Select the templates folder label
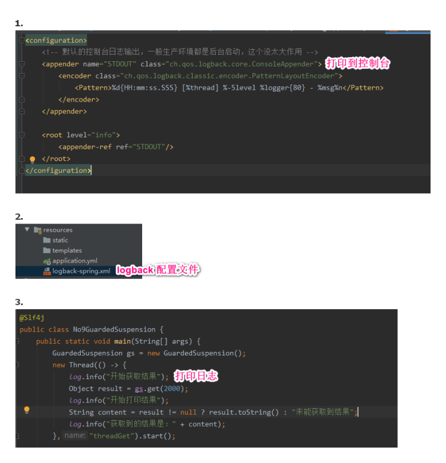This screenshot has height=463, width=446. (67, 251)
